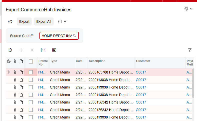
Task: Click the fit to screen columns icon
Action: click(43, 50)
